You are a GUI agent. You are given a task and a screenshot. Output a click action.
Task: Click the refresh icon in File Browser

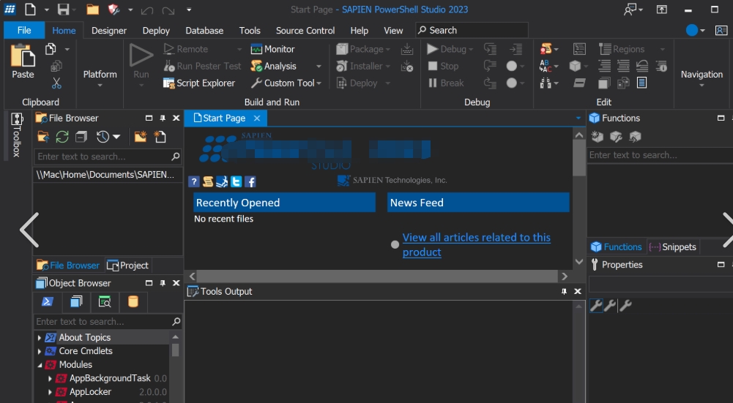(62, 137)
